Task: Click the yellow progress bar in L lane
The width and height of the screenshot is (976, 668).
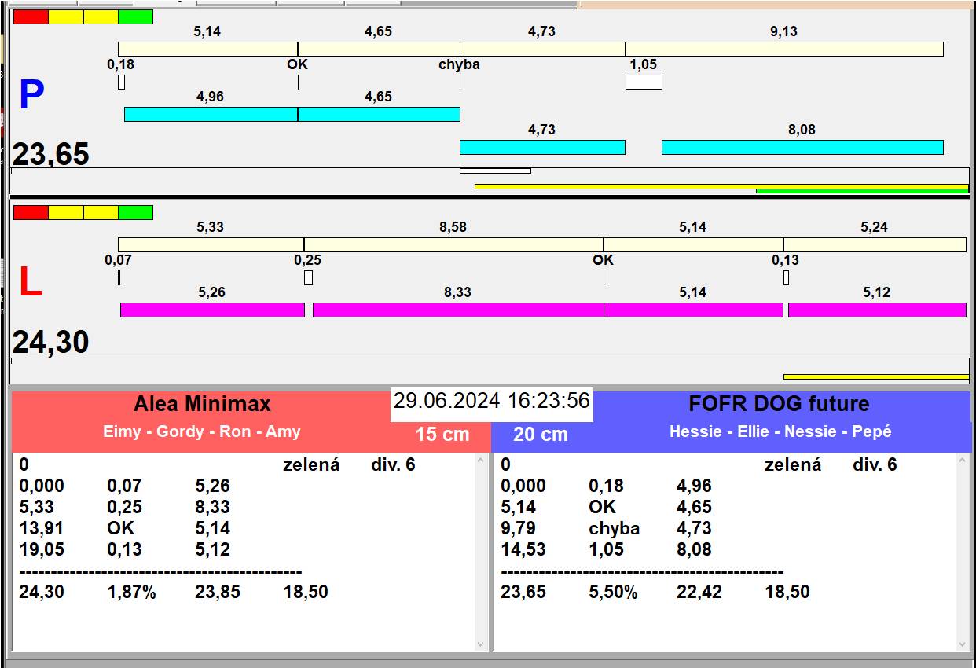Action: [876, 376]
